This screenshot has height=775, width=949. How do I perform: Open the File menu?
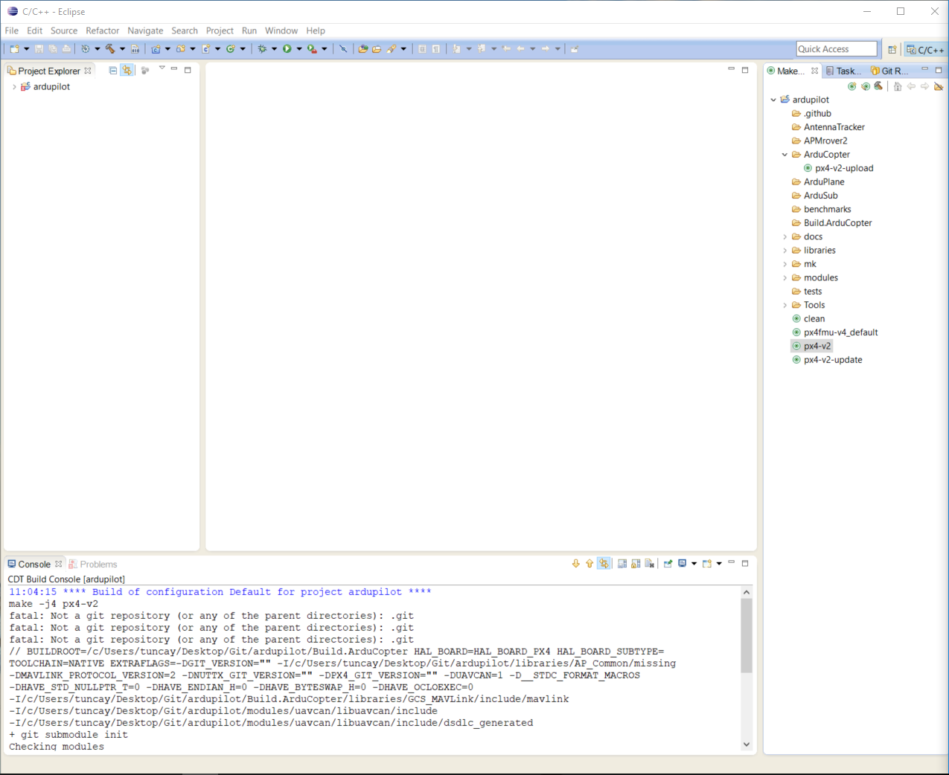(12, 30)
